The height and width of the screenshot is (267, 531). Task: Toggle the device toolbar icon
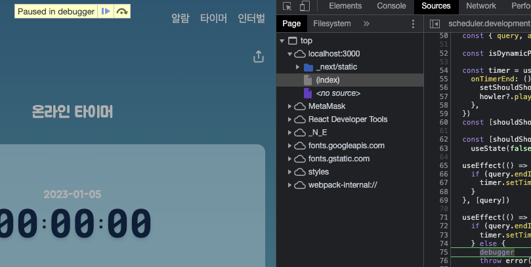pos(305,6)
